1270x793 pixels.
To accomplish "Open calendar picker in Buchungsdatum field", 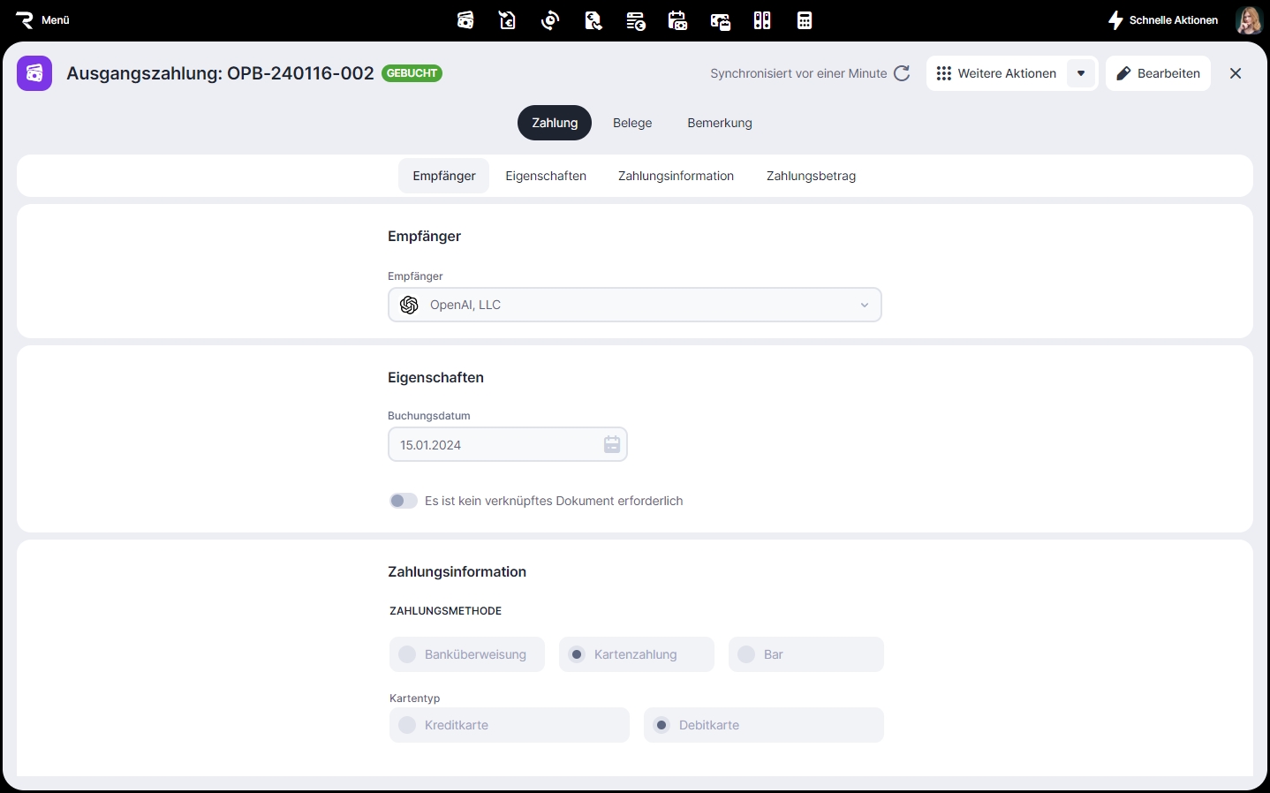I will (612, 445).
